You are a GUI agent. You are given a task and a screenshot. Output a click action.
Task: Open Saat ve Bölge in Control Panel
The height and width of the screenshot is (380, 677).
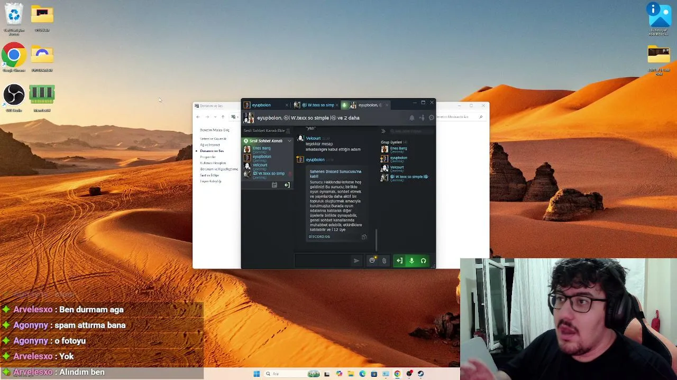[209, 175]
